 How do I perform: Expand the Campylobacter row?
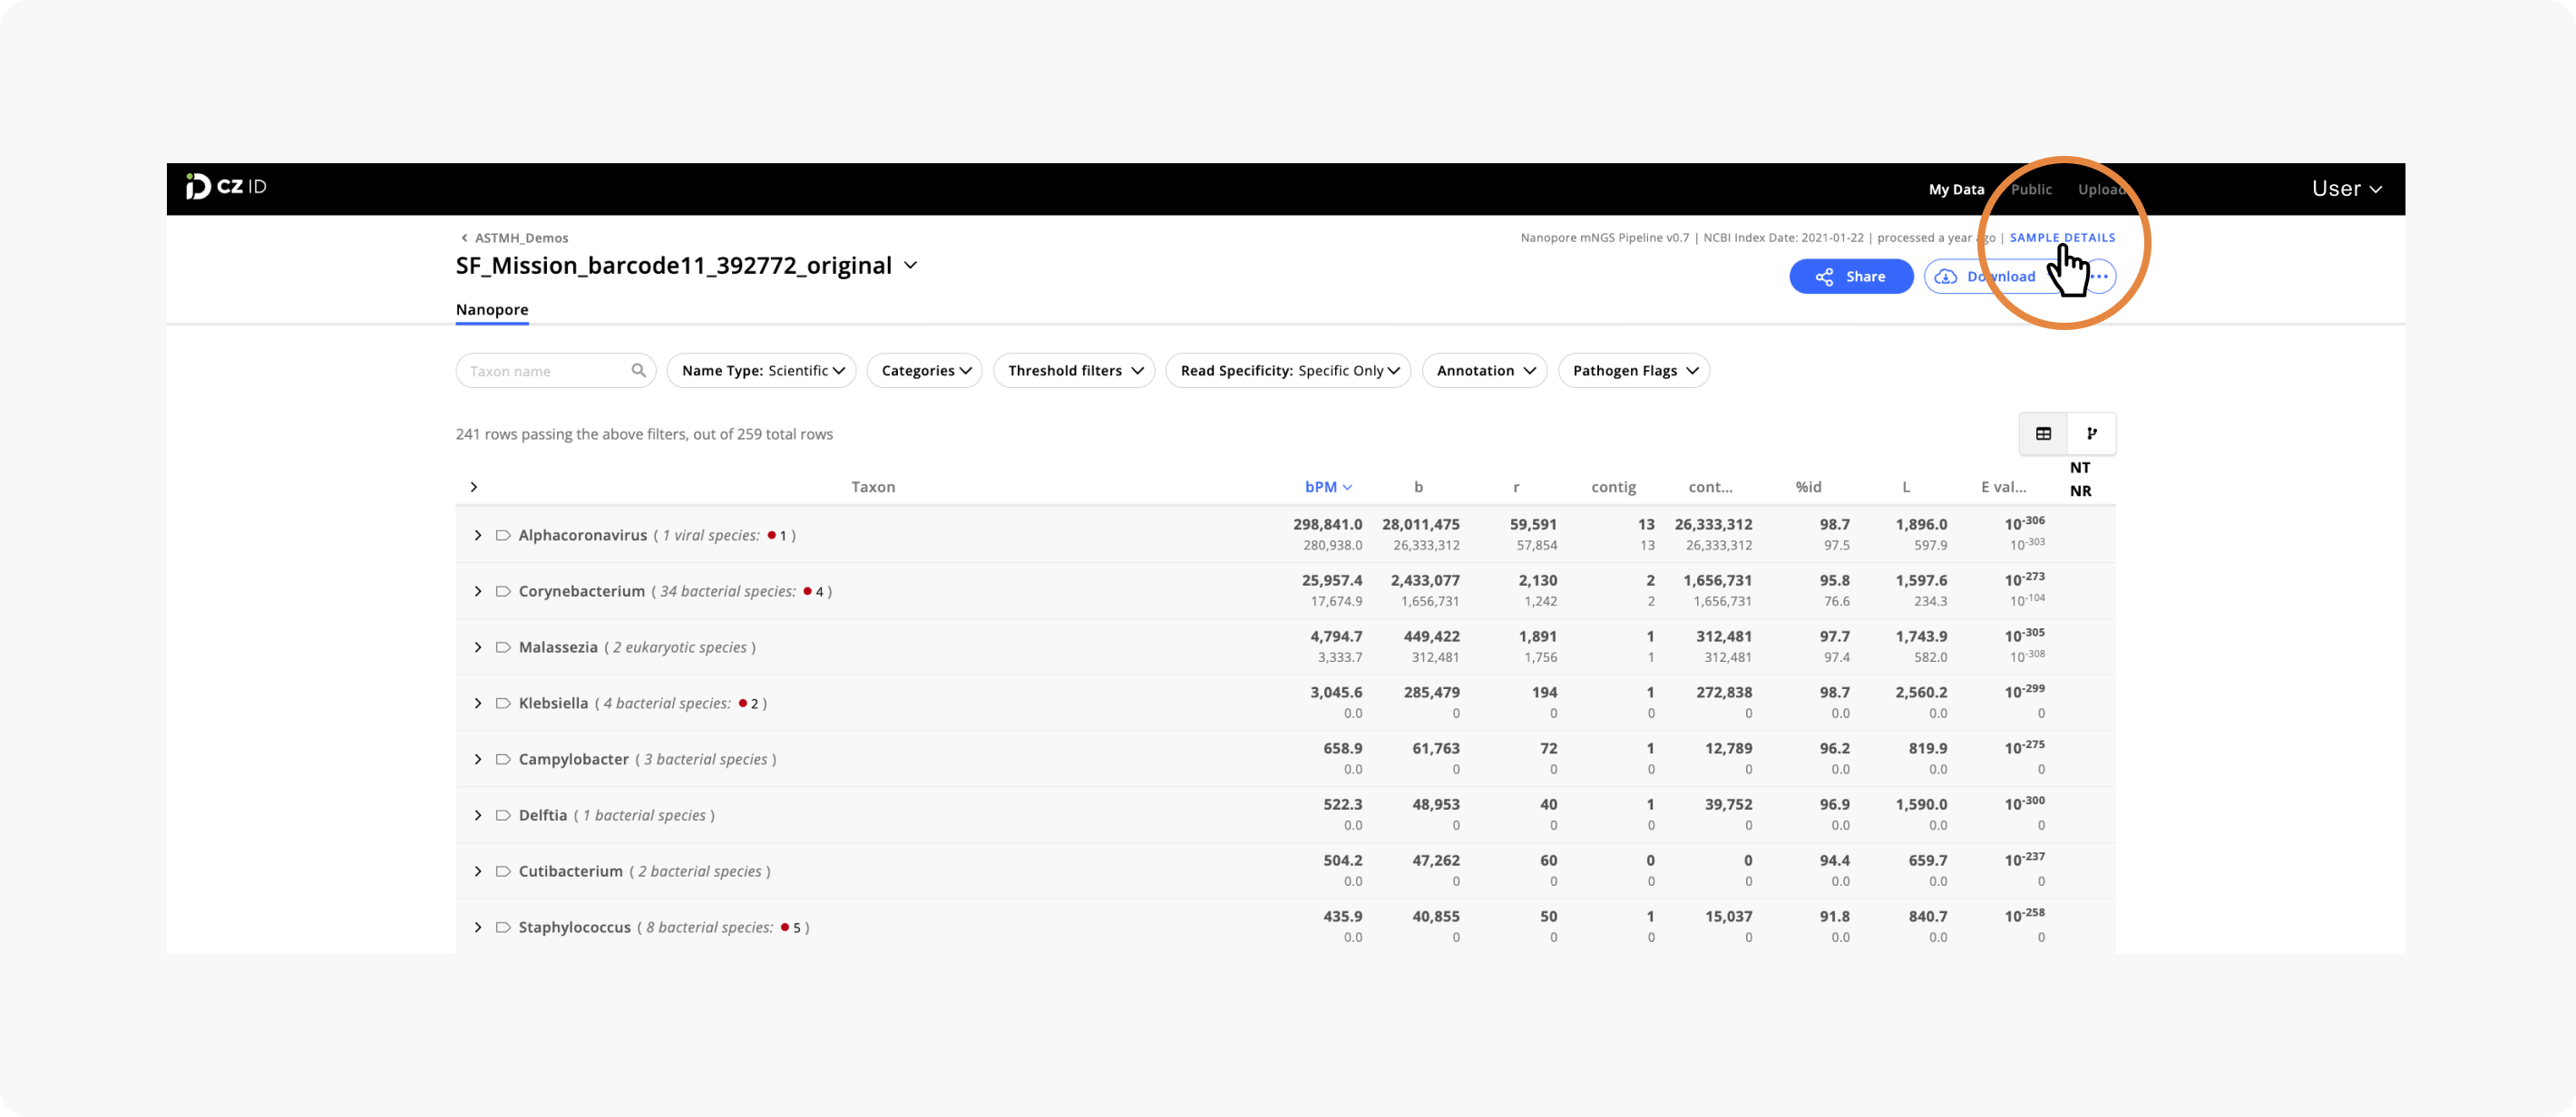pos(478,759)
